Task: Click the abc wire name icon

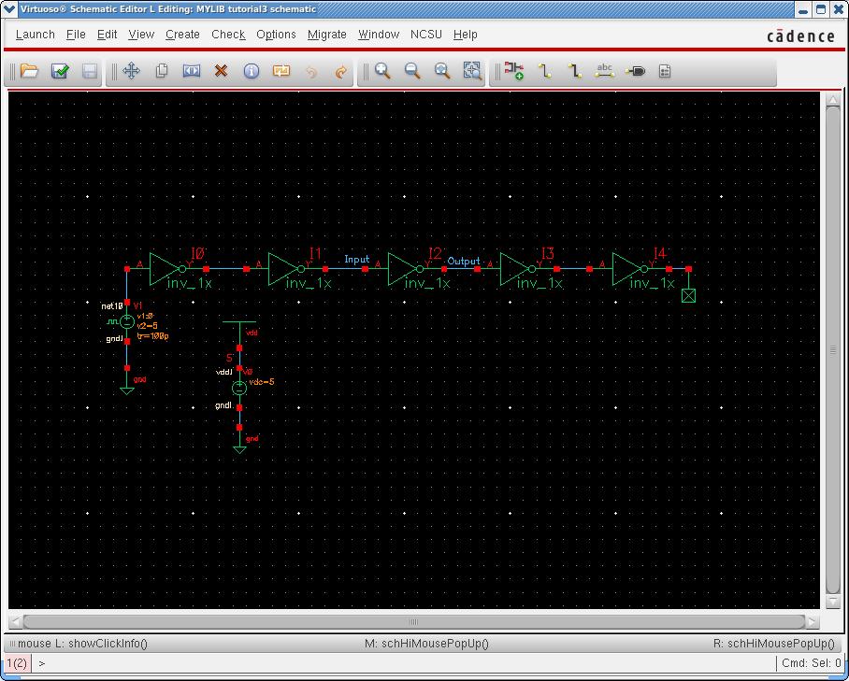Action: point(604,71)
